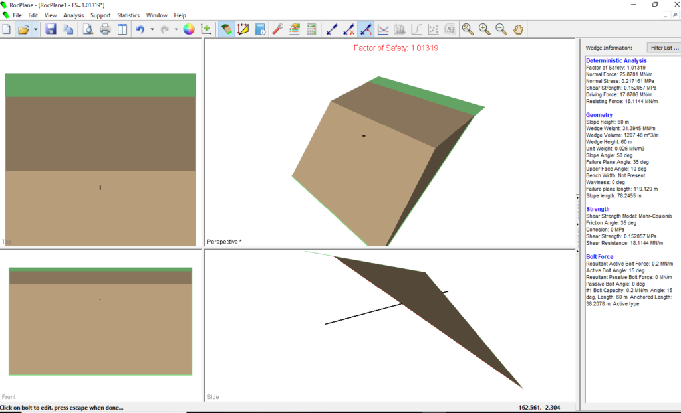
Task: Select the 2D wedge view icon
Action: tap(243, 29)
